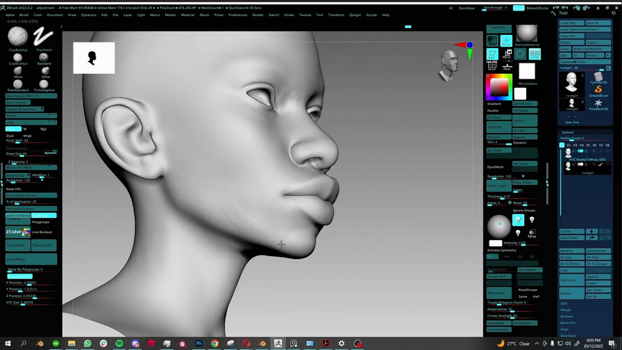
Task: Select the SimpleBrush tool
Action: [598, 91]
